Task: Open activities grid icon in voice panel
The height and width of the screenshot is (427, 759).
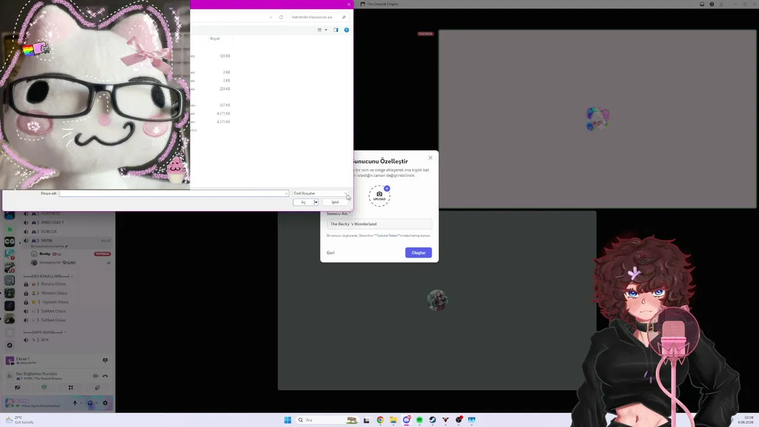Action: click(71, 388)
